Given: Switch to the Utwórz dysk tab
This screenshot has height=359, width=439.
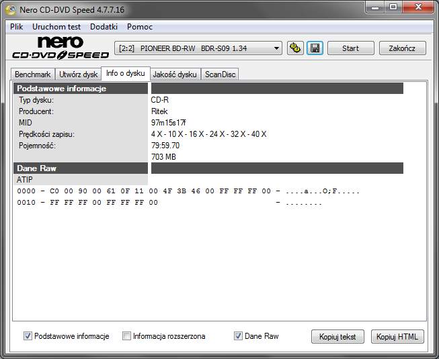Looking at the screenshot, I should 78,74.
